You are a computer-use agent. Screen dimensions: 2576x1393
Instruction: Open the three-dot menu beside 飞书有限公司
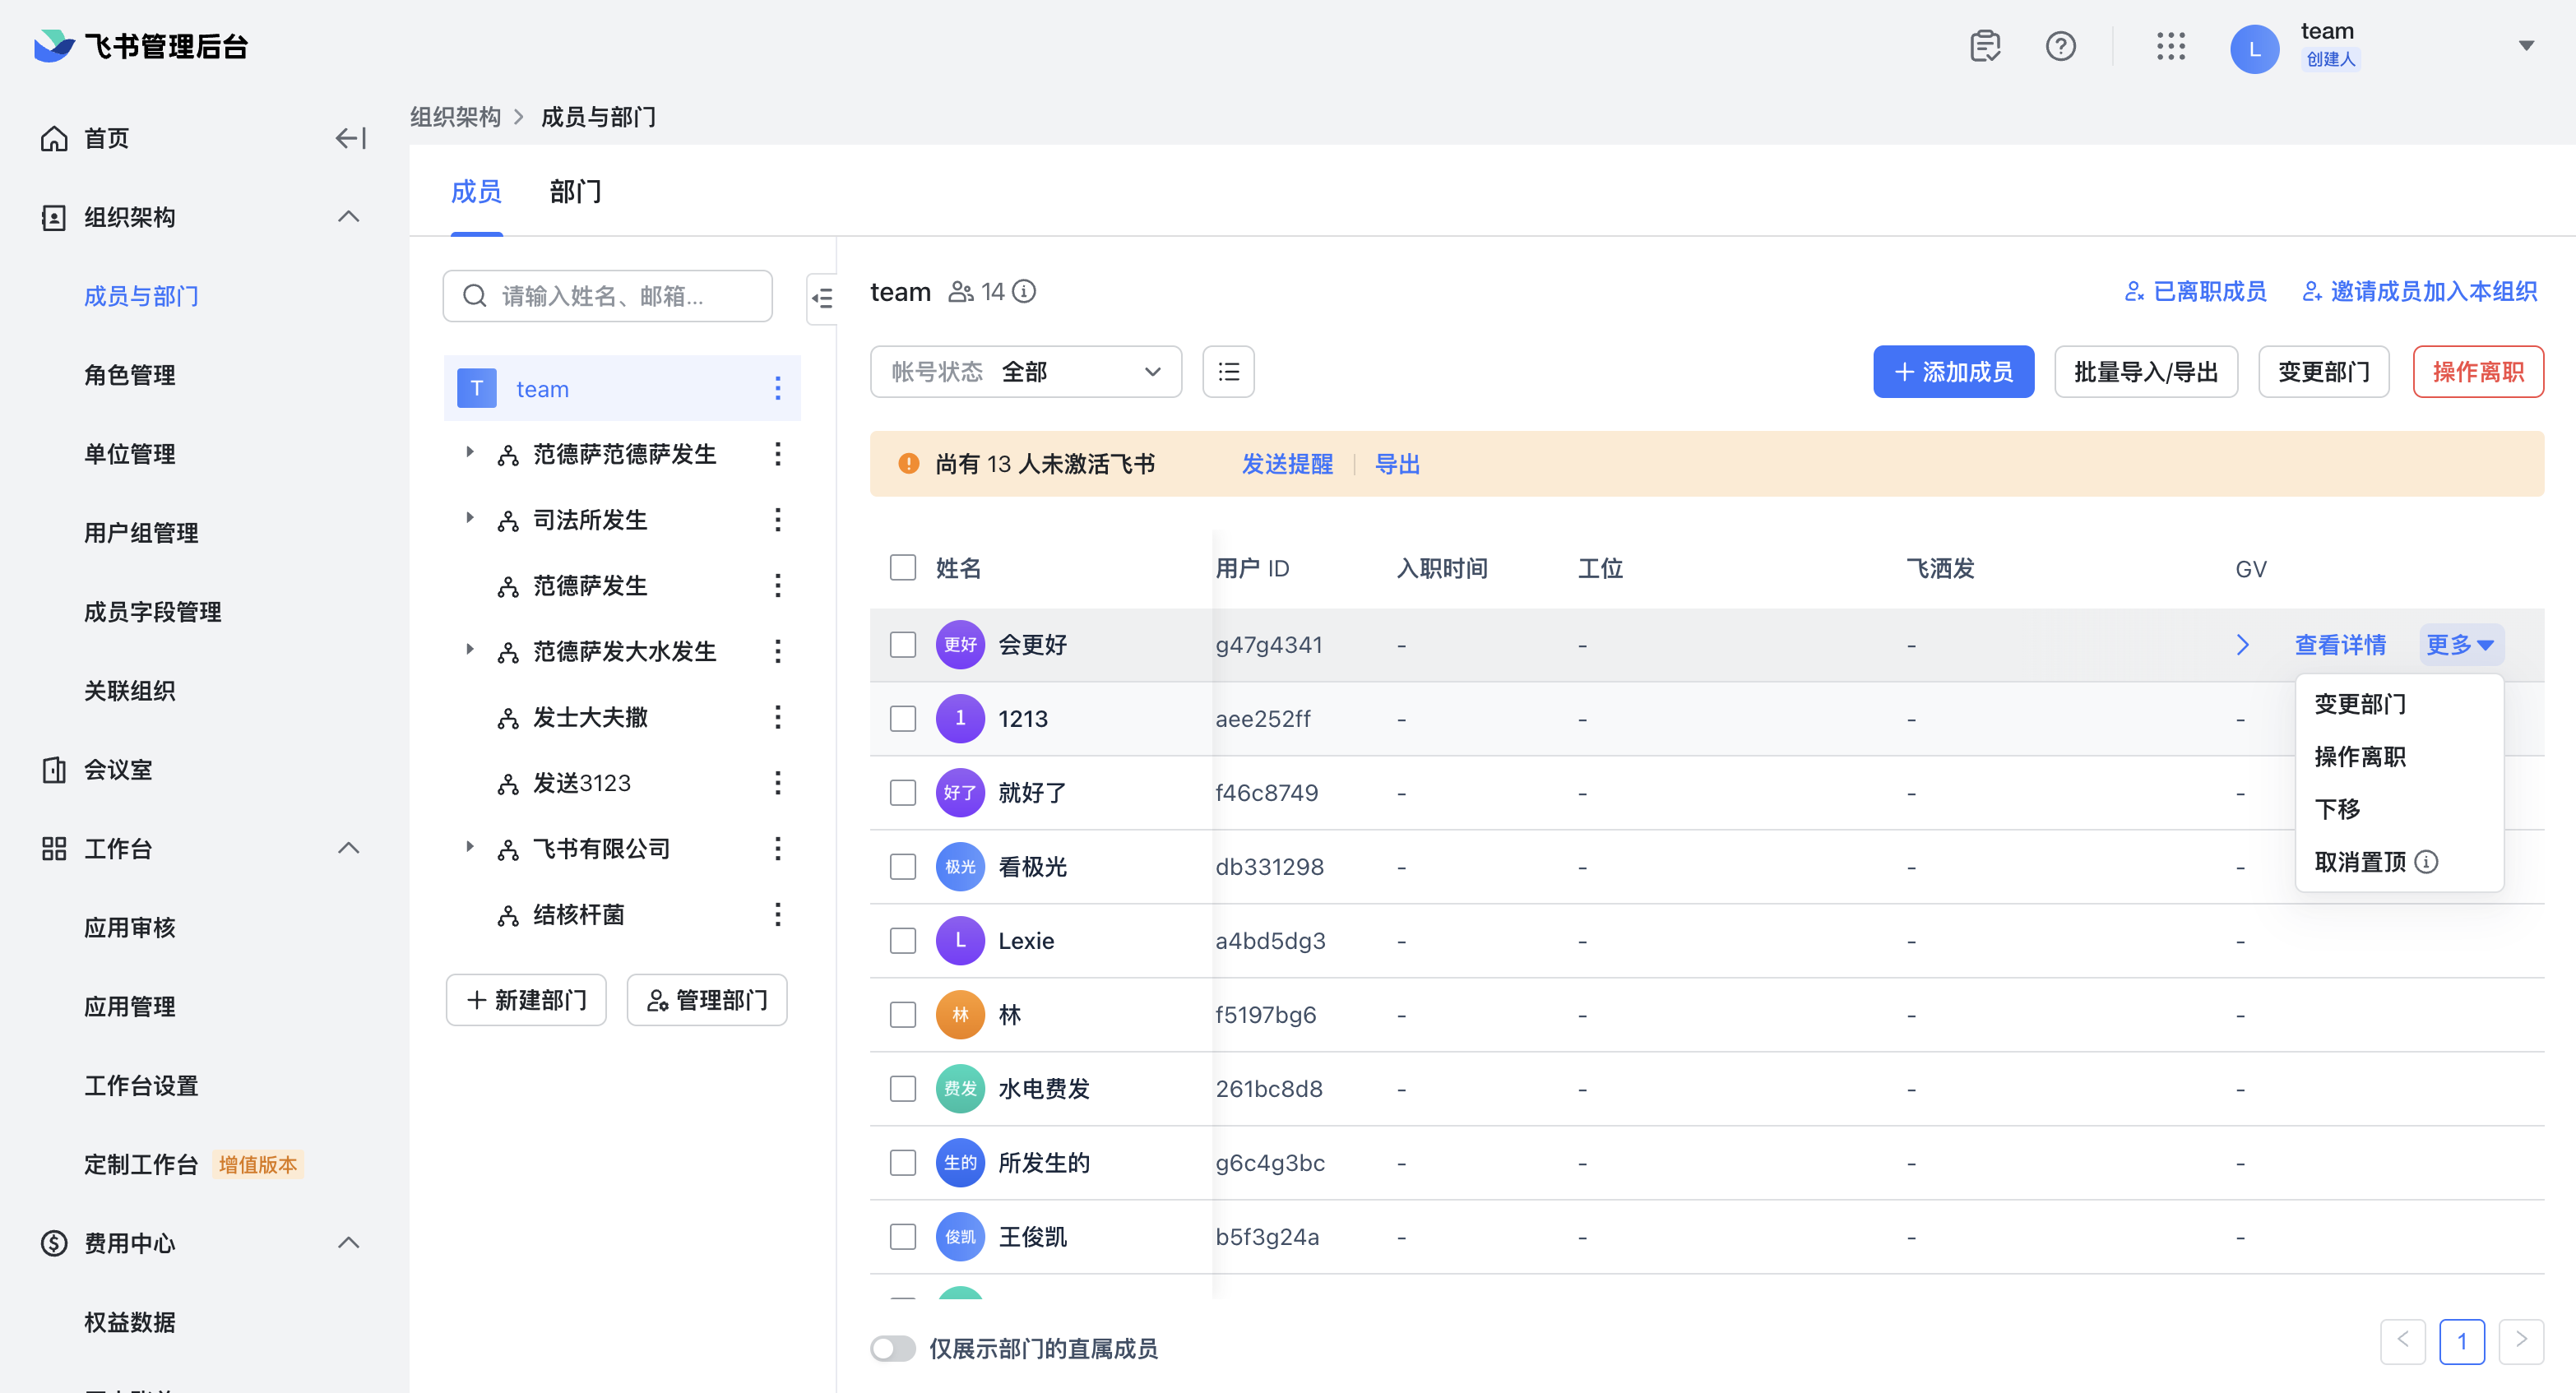(778, 849)
